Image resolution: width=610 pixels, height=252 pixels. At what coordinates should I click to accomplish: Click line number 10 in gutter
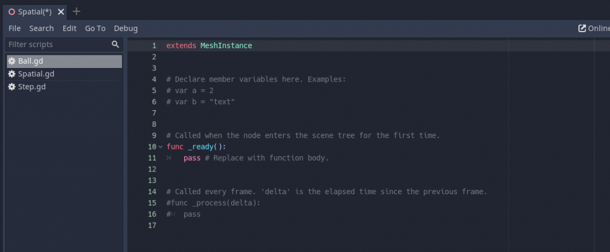click(x=152, y=147)
